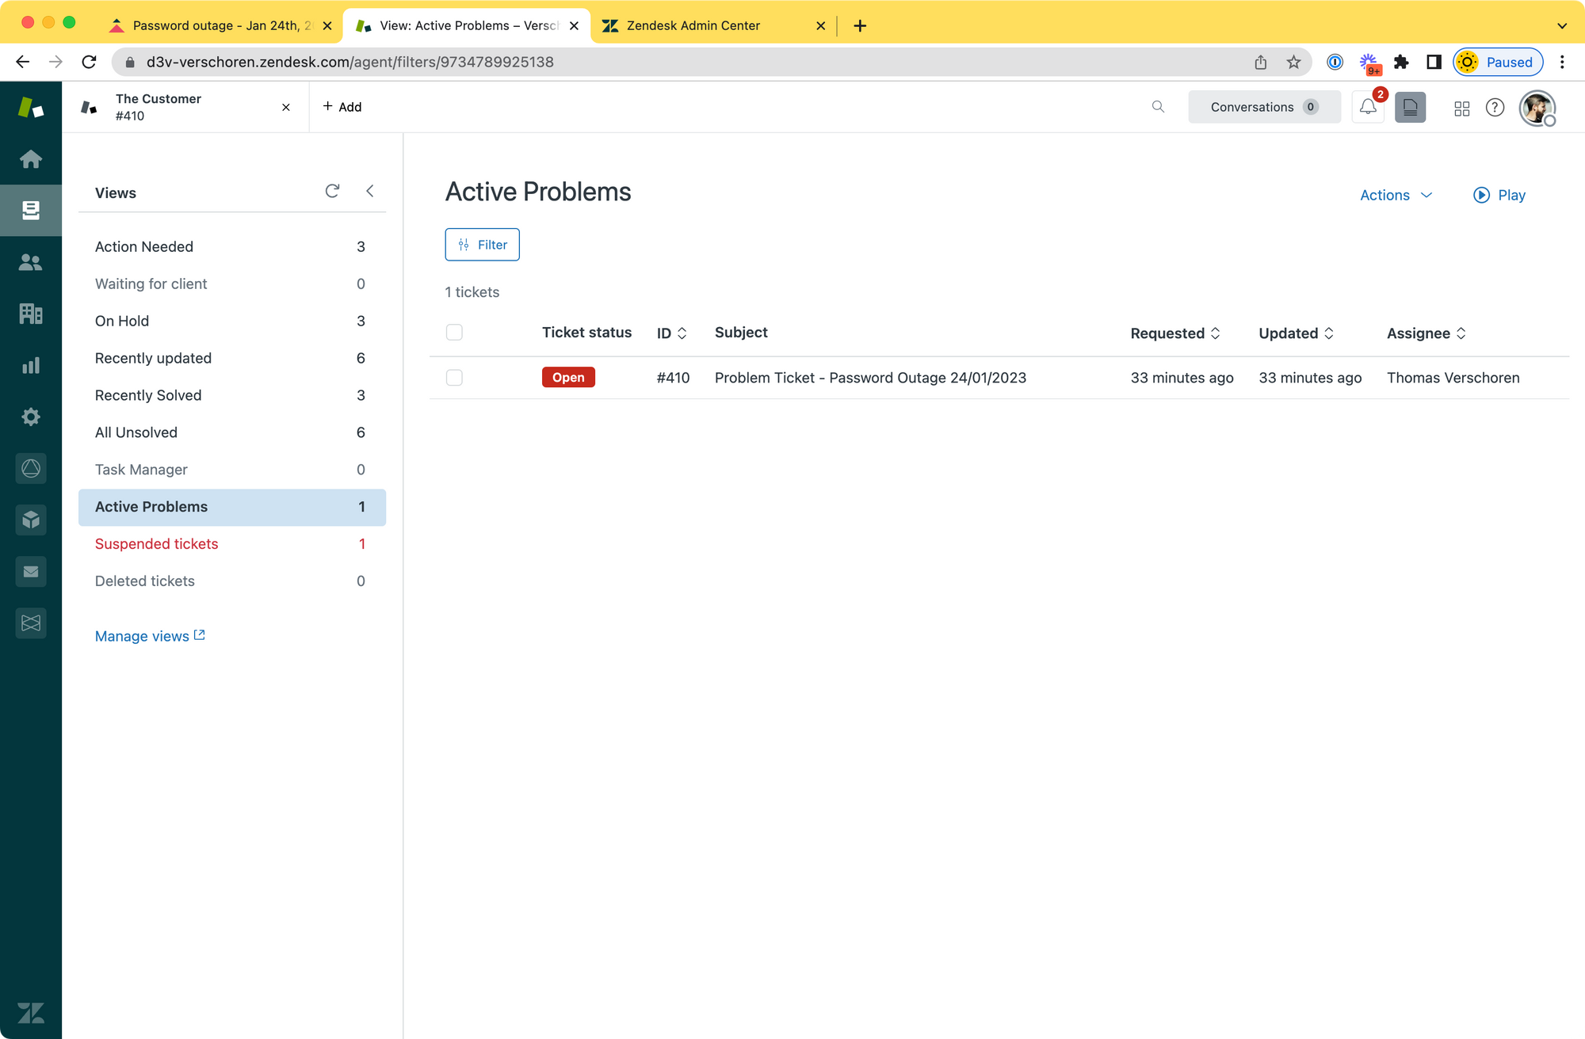Click the Filter button
Viewport: 1585px width, 1039px height.
(482, 245)
